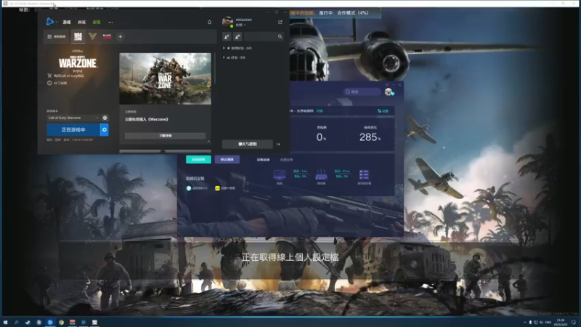The image size is (581, 327).
Task: Click the globe region icon beside the version dropdown
Action: (x=105, y=118)
